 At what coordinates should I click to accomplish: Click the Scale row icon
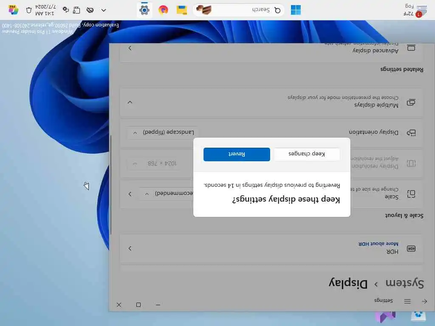click(x=411, y=194)
